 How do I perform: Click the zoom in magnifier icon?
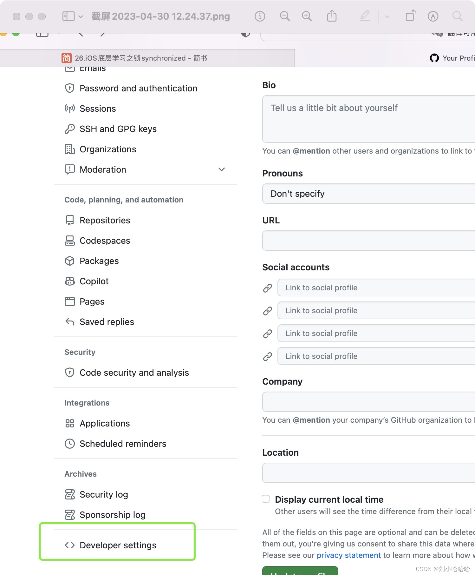pyautogui.click(x=306, y=16)
